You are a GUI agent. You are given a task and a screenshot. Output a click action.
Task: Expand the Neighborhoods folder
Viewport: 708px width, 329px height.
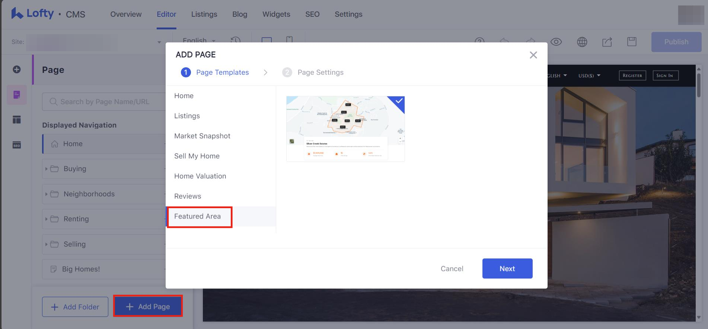pos(46,194)
